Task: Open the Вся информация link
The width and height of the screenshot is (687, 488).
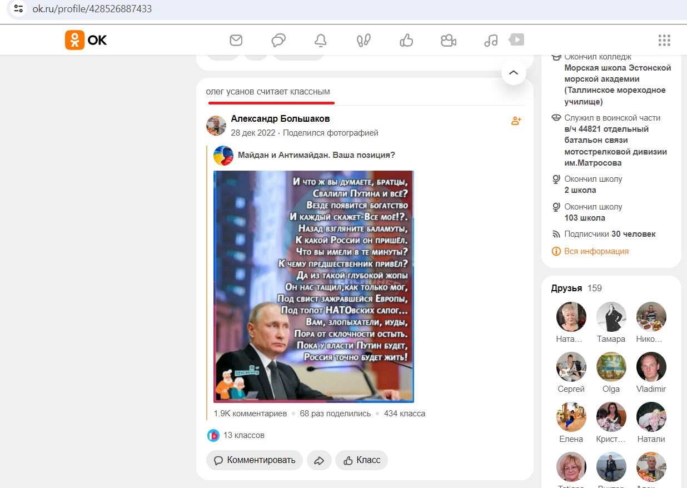Action: 596,251
